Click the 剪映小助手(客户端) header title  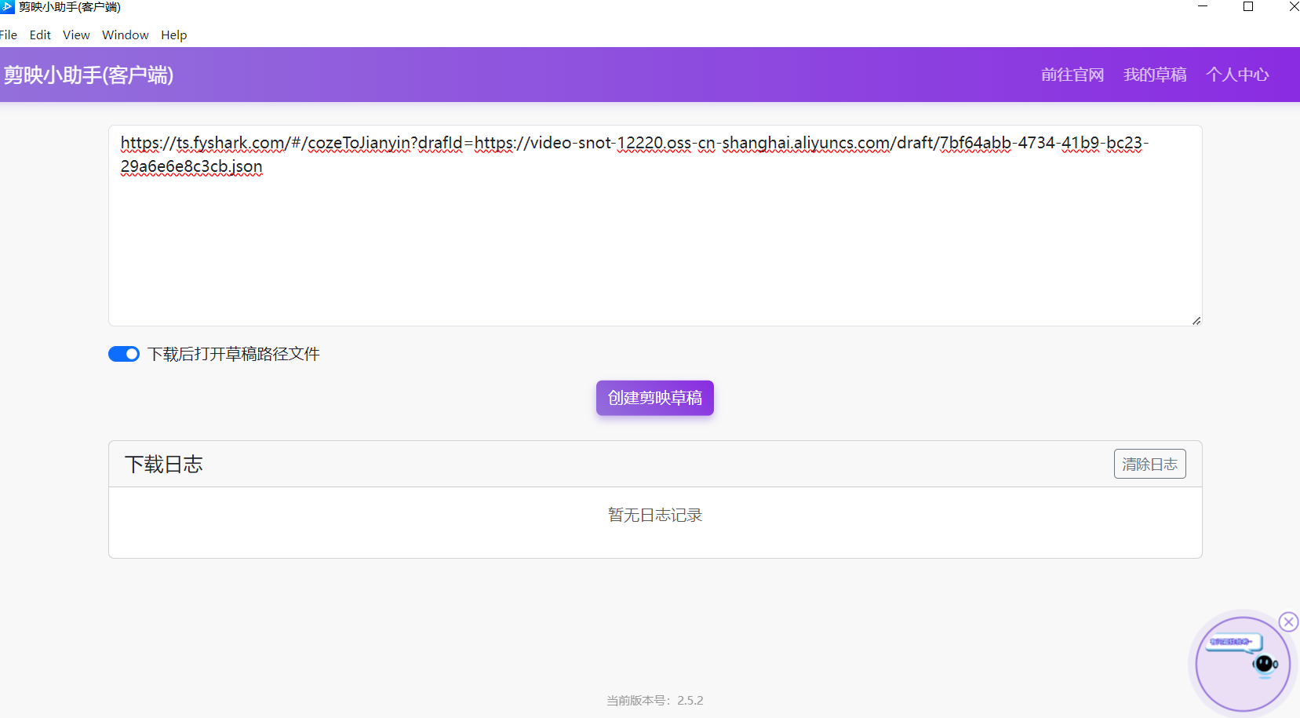coord(89,75)
